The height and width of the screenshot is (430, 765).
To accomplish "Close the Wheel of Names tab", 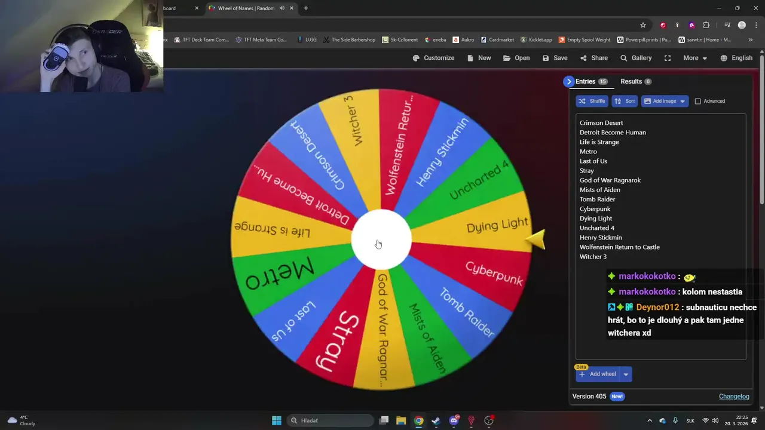I will 292,8.
